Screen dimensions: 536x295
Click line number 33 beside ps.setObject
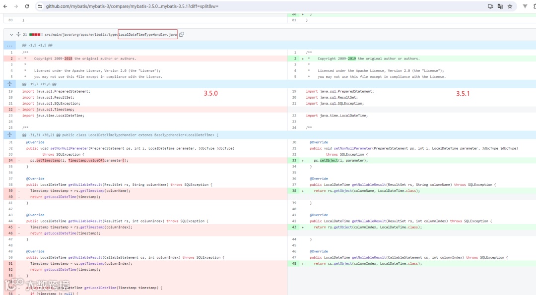pos(294,161)
